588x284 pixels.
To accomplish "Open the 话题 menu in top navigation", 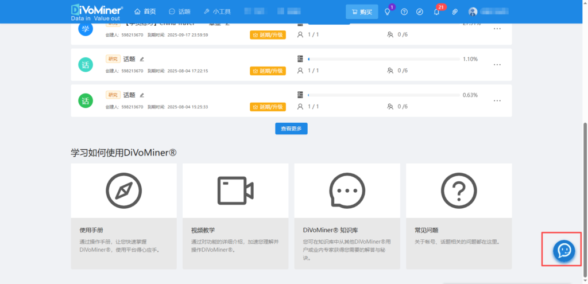I will 180,11.
